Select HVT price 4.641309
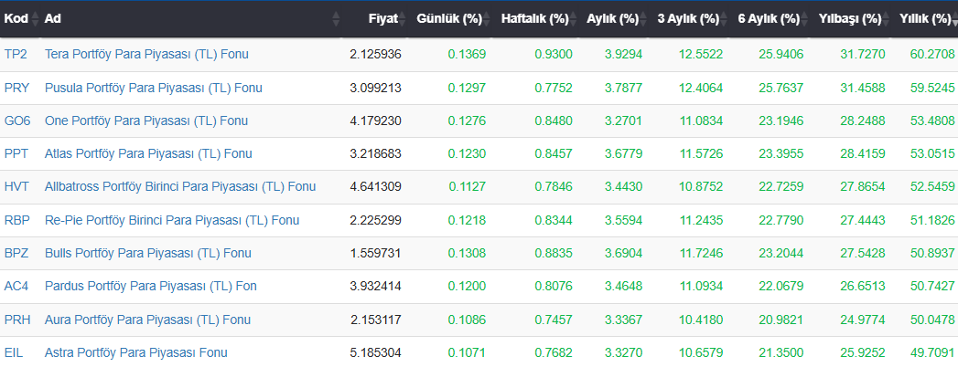This screenshot has width=958, height=367. tap(376, 186)
